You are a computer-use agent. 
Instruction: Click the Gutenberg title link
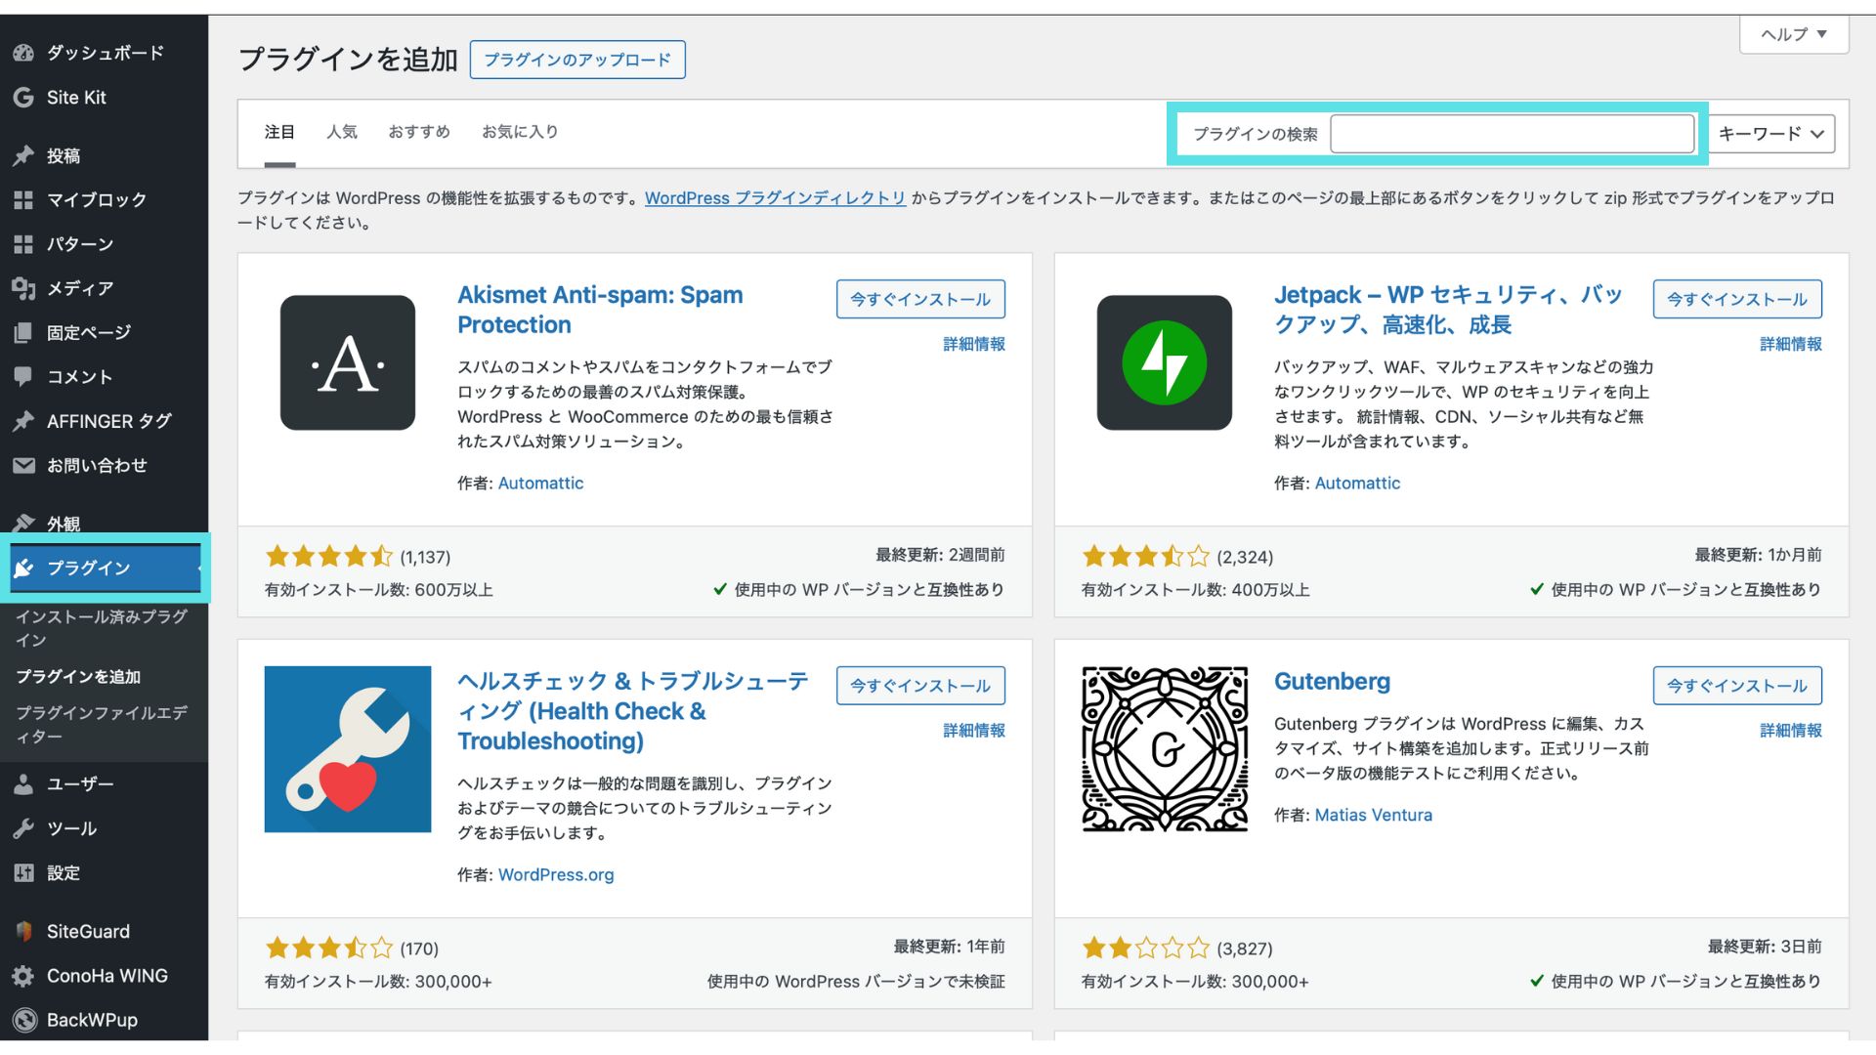pyautogui.click(x=1332, y=682)
